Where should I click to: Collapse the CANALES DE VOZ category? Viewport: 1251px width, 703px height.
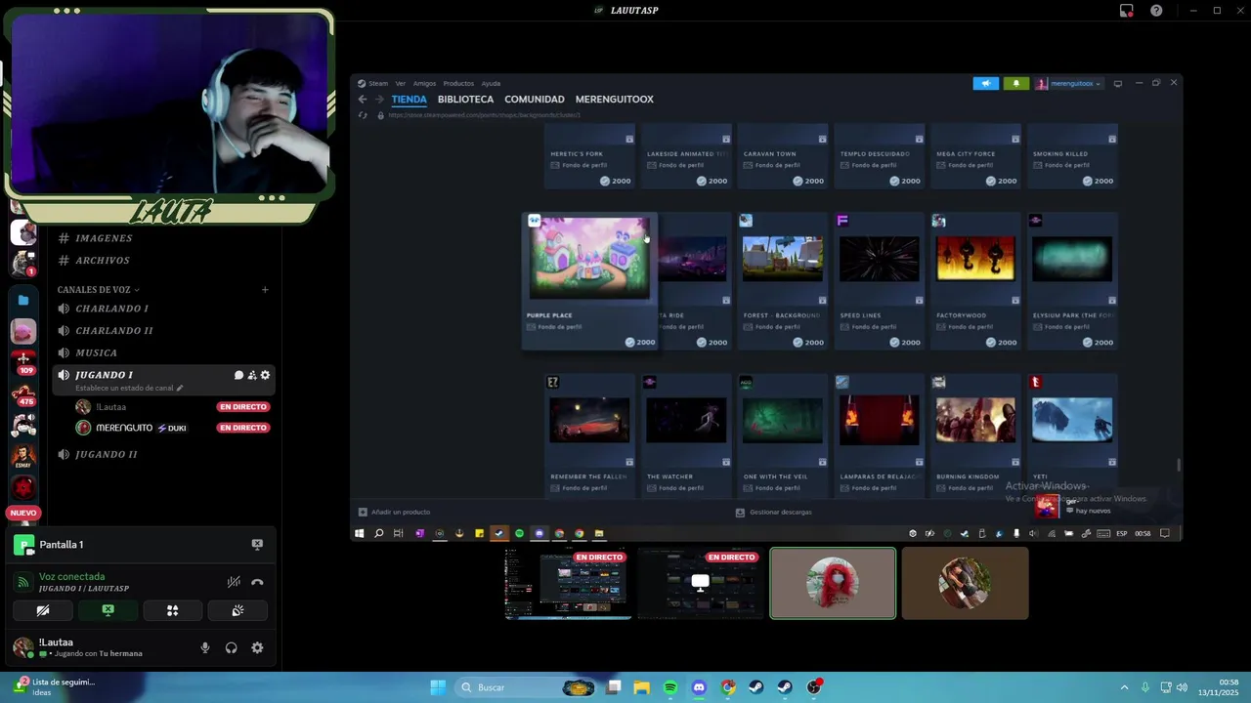98,290
